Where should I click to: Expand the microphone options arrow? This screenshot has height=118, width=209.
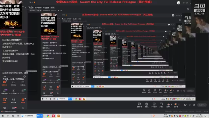(171, 104)
